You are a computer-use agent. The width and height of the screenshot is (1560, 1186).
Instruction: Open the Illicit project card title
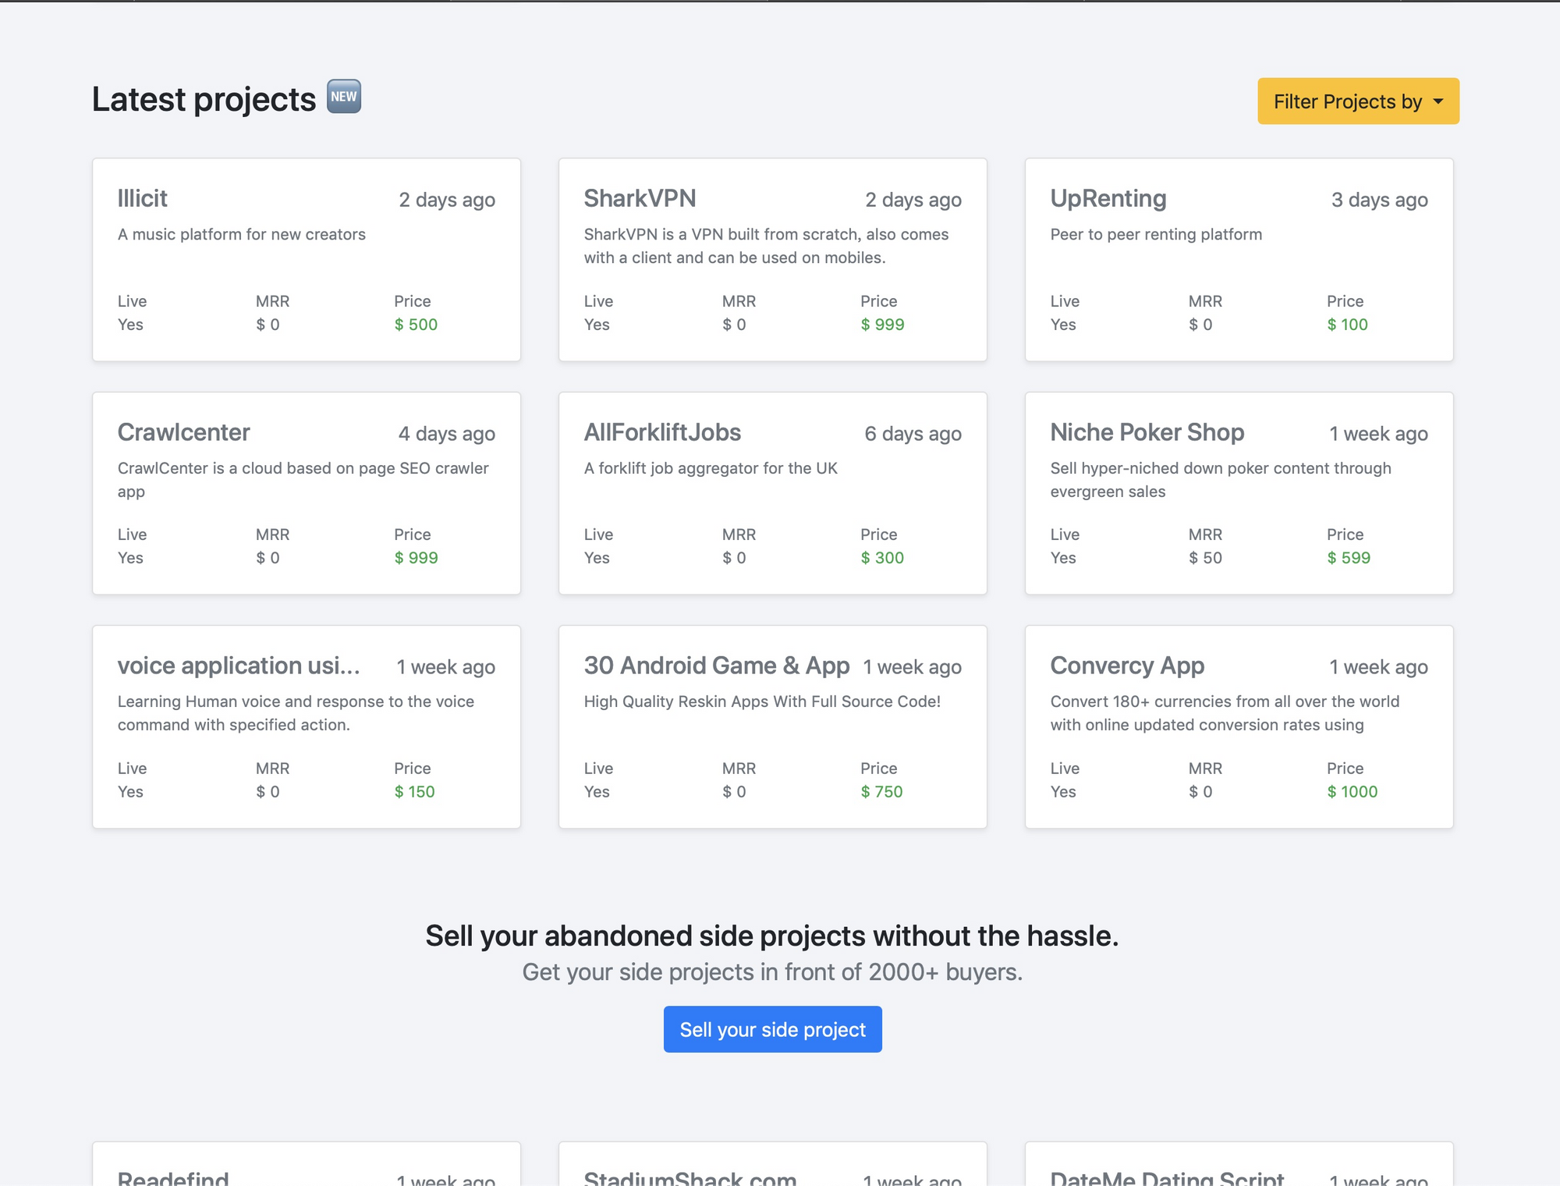143,198
